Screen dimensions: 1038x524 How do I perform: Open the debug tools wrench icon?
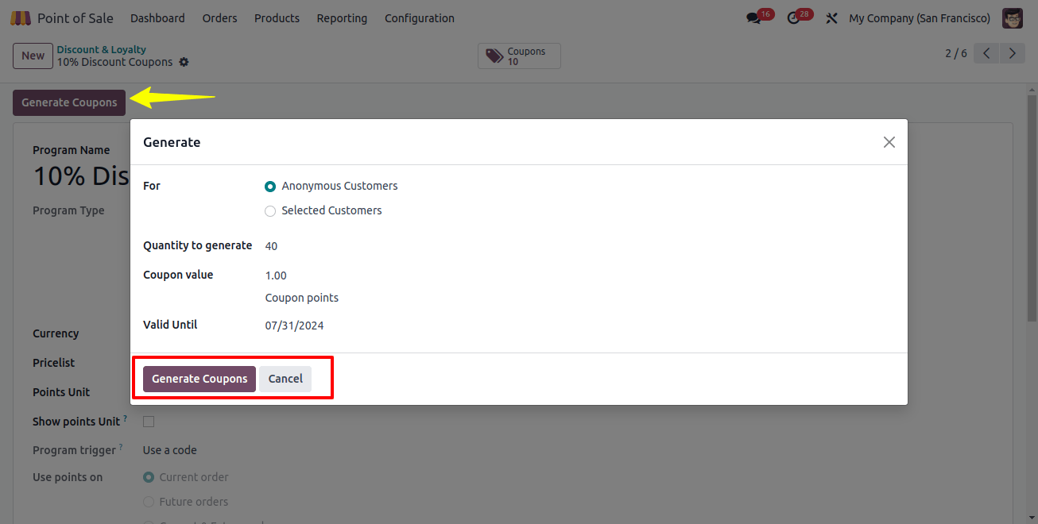831,18
